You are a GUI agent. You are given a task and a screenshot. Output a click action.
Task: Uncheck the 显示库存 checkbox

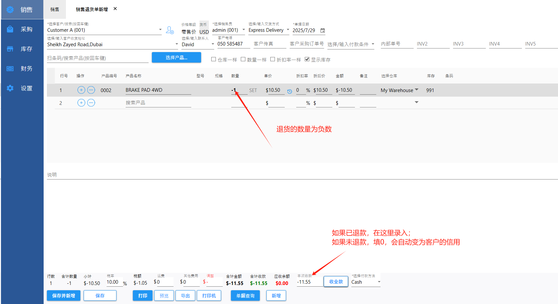307,59
